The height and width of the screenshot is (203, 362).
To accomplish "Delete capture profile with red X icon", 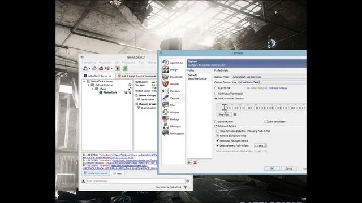I will click(x=195, y=162).
